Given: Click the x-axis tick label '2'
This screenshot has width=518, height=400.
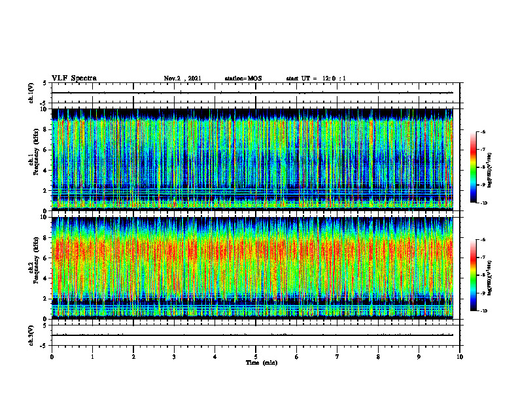Looking at the screenshot, I should pos(133,357).
